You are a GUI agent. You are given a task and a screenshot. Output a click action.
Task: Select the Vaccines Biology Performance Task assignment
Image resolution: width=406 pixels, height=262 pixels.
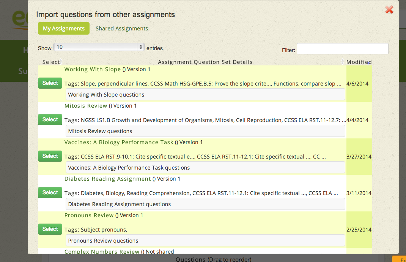(50, 156)
